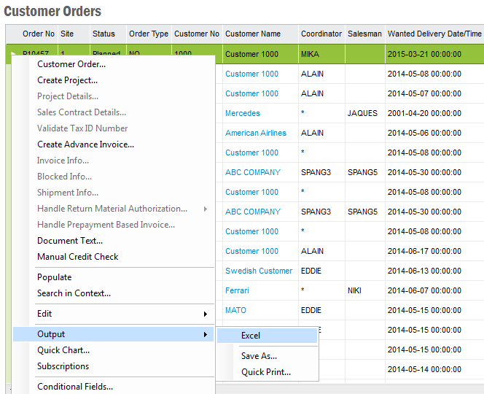Viewport: 484px width, 394px height.
Task: Click Quick Print... in the Output submenu
Action: [x=266, y=372]
